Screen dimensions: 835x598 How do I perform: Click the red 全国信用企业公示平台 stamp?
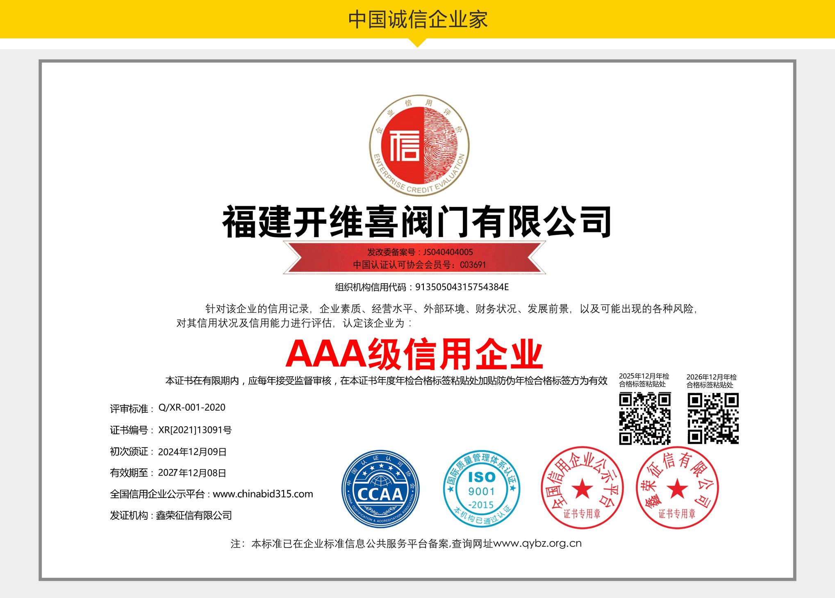pos(582,488)
